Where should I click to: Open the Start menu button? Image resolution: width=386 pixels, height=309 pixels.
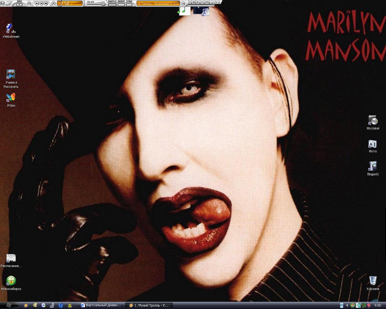(9, 305)
